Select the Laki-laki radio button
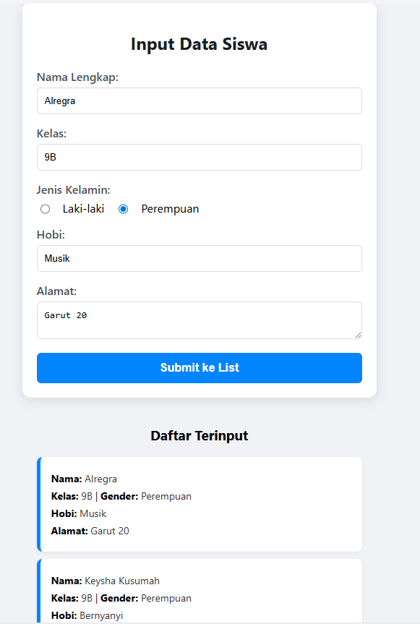 coord(45,209)
